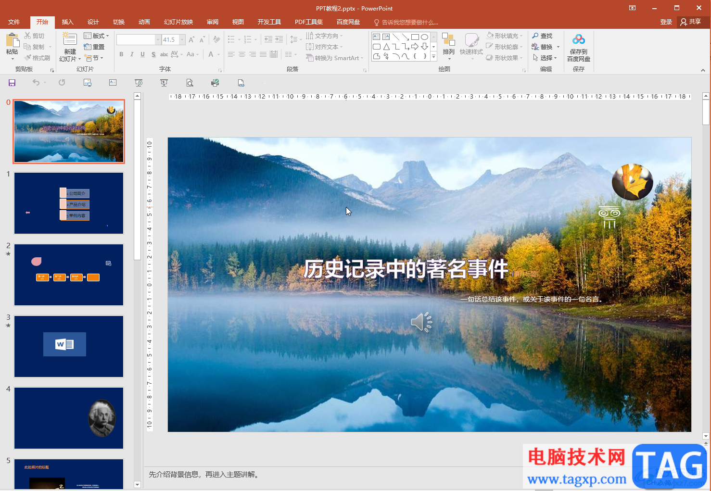Image resolution: width=711 pixels, height=491 pixels.
Task: Switch to the Slide Show tab
Action: (x=178, y=22)
